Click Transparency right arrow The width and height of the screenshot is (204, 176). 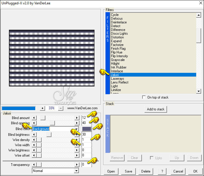coord(77,165)
